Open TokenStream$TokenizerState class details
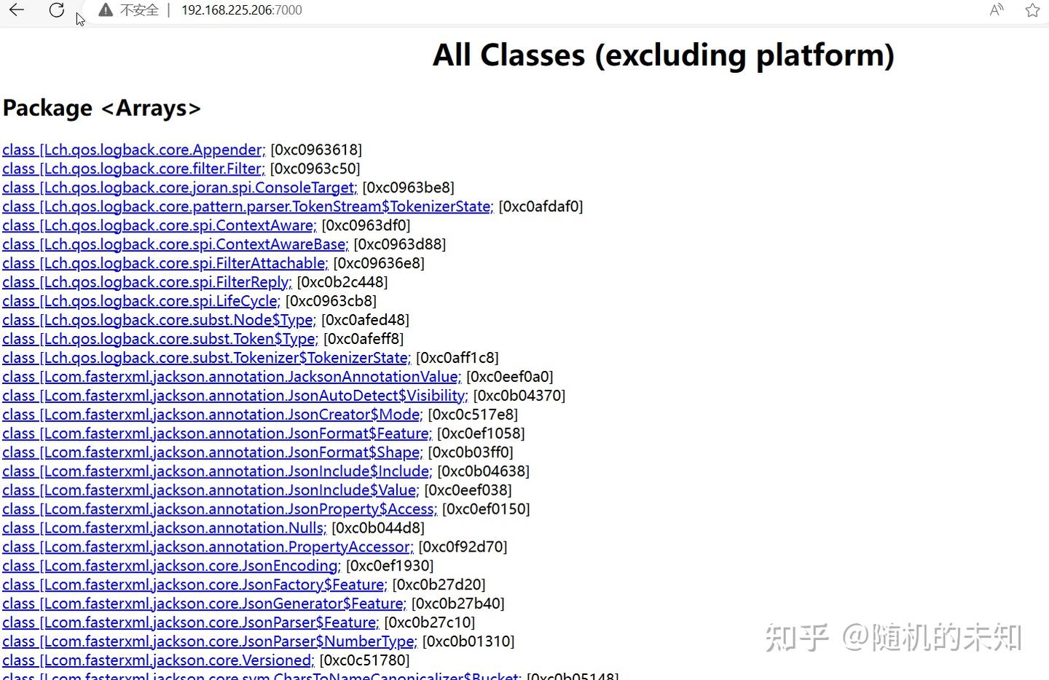 (246, 206)
